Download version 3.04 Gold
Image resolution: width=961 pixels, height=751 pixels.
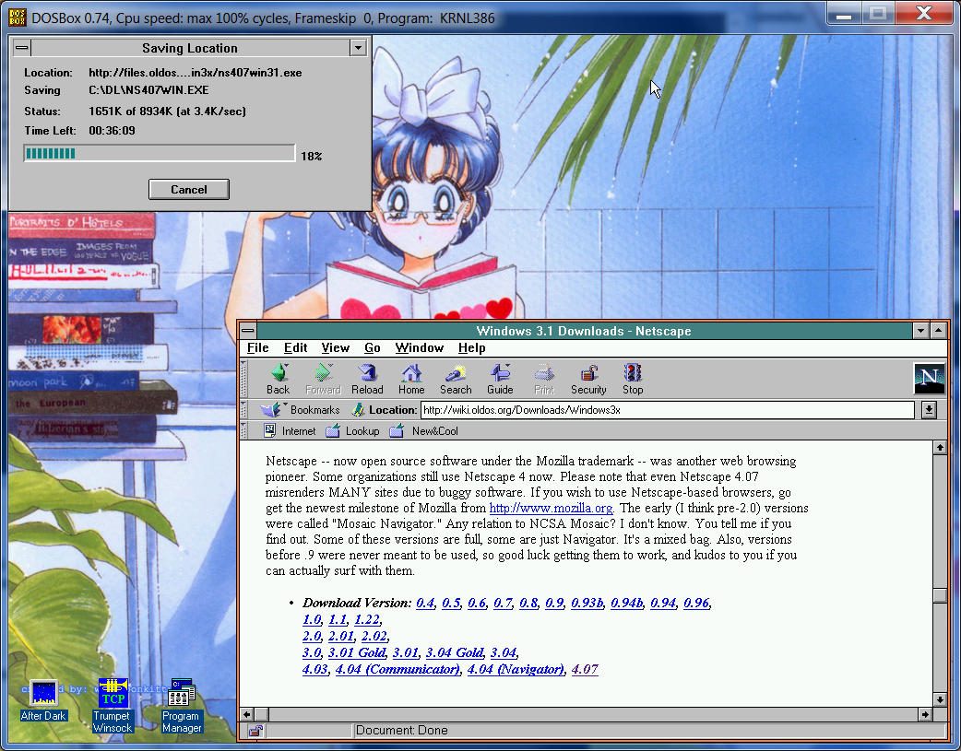455,652
